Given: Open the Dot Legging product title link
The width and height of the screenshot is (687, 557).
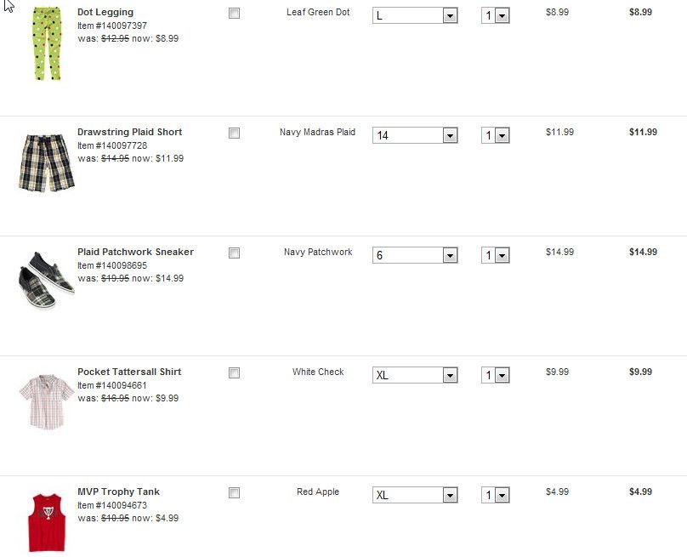Looking at the screenshot, I should [x=105, y=13].
